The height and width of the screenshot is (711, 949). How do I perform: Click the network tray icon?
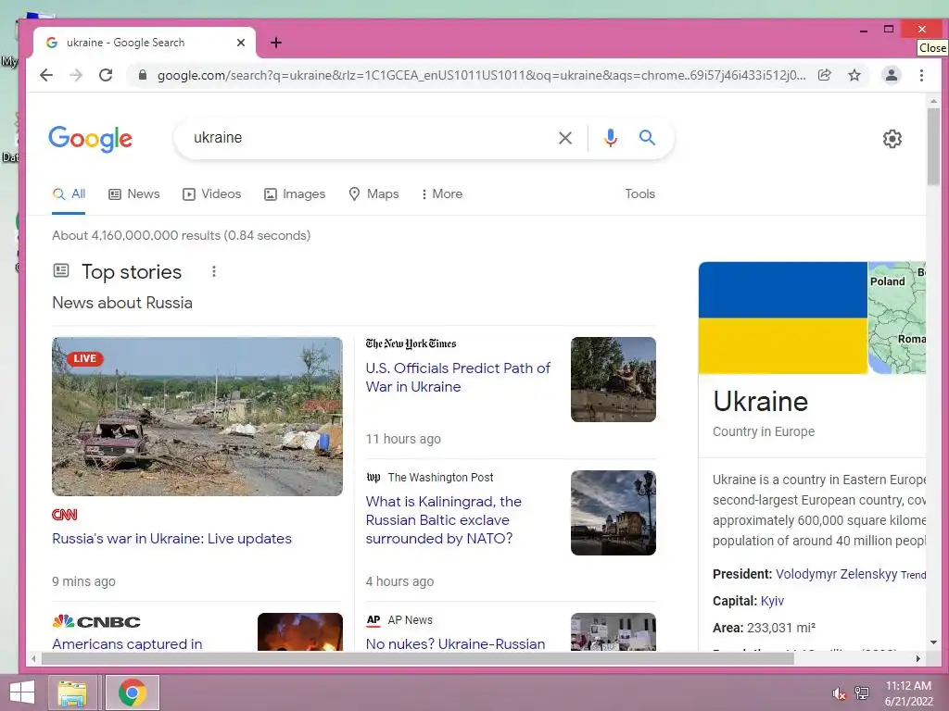point(861,692)
